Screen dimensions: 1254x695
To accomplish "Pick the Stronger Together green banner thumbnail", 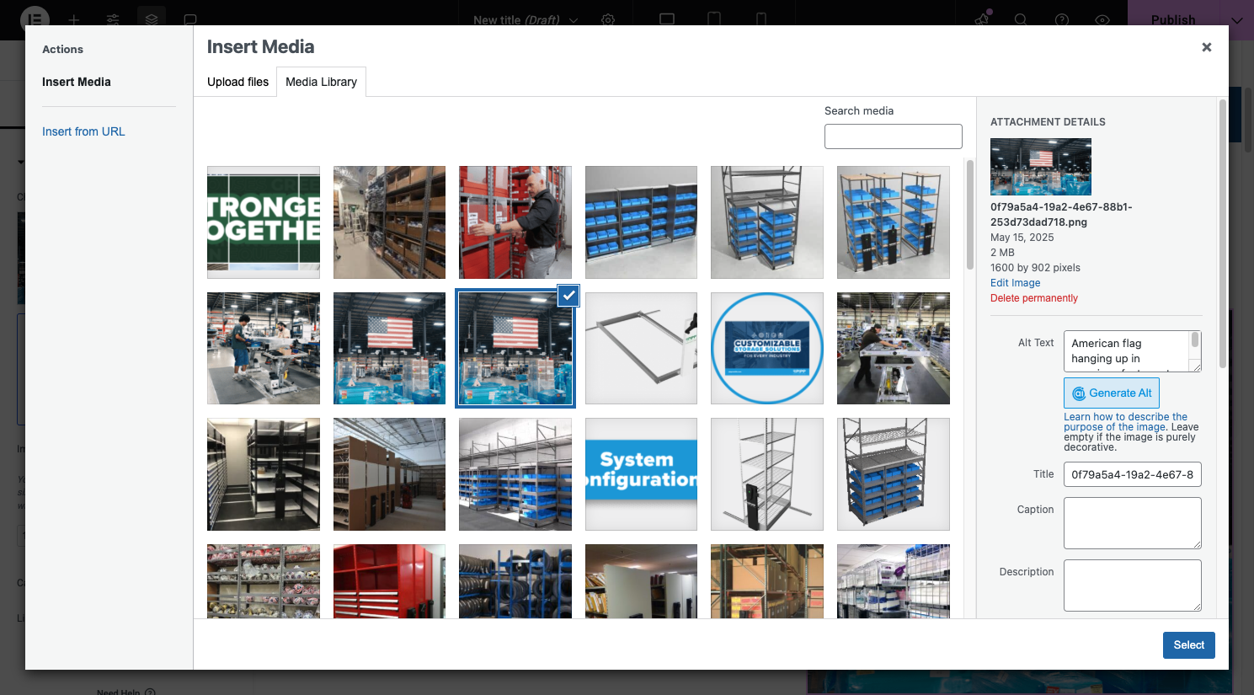I will [x=264, y=222].
